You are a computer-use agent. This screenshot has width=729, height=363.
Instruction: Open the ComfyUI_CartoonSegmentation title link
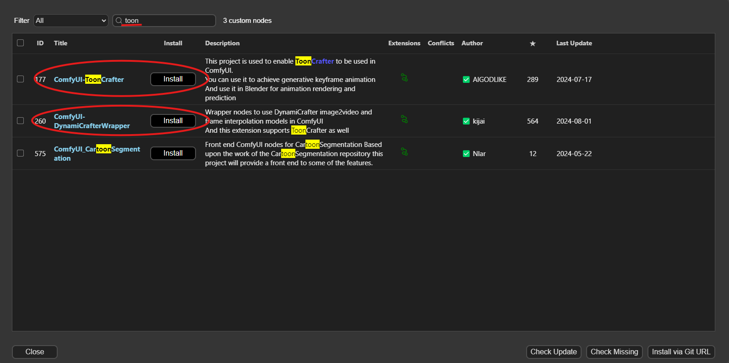[97, 154]
